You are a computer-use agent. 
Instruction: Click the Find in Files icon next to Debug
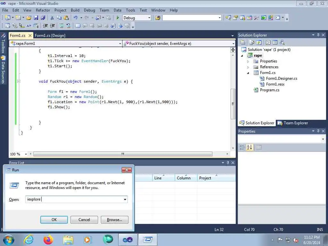(x=158, y=18)
